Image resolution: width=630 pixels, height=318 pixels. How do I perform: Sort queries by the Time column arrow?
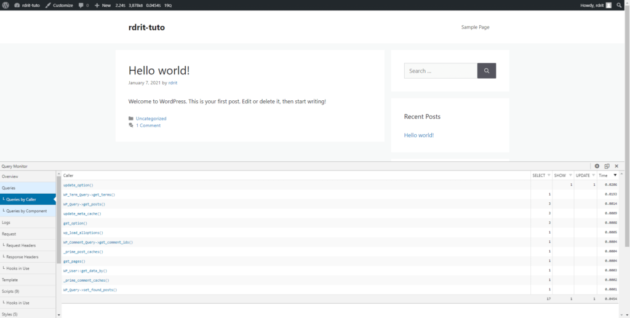point(615,175)
